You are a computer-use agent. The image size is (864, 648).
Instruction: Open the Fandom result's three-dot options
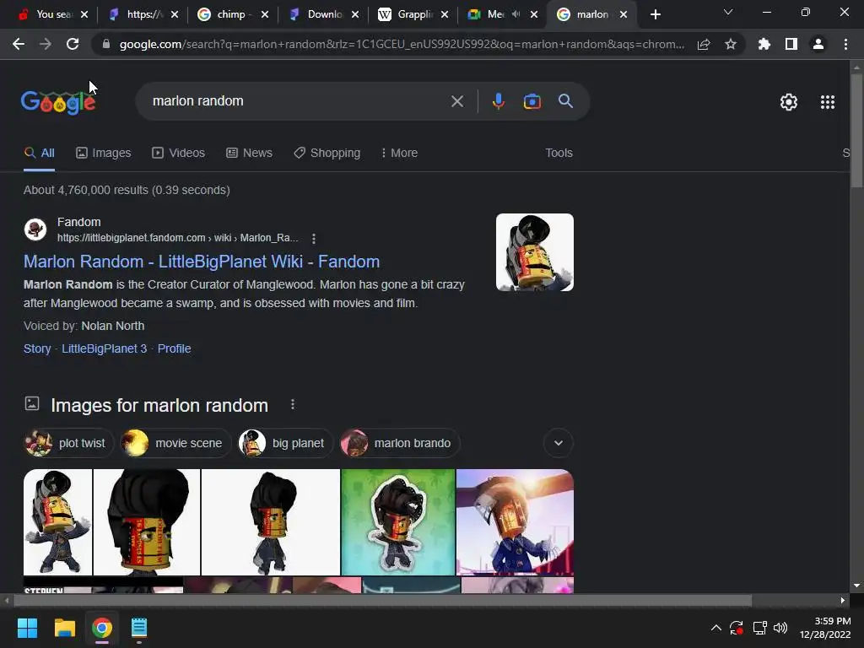pyautogui.click(x=314, y=239)
